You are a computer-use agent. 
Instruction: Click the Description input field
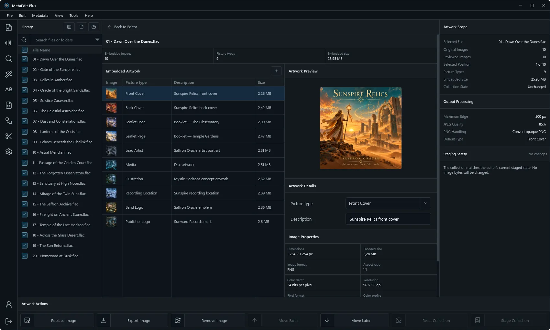pos(388,219)
